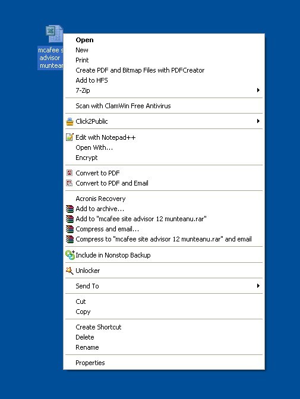Click the Nonstop Backup icon

coord(70,255)
